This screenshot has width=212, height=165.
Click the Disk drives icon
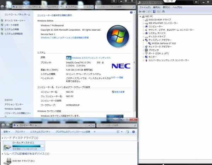[146, 37]
